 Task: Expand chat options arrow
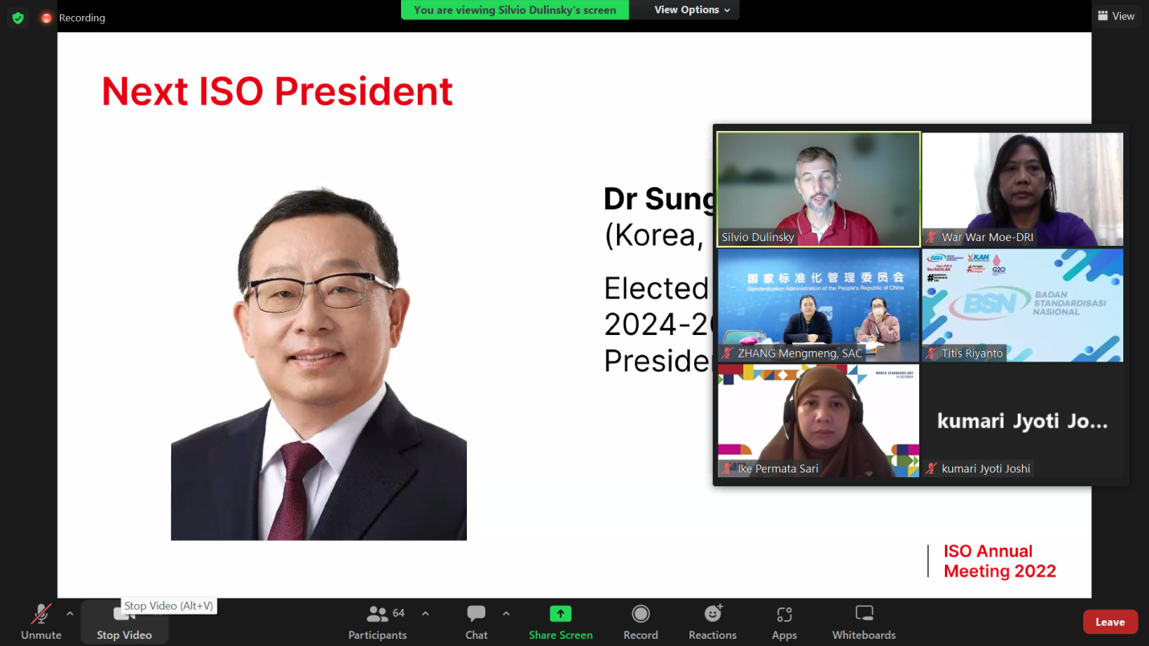(506, 614)
